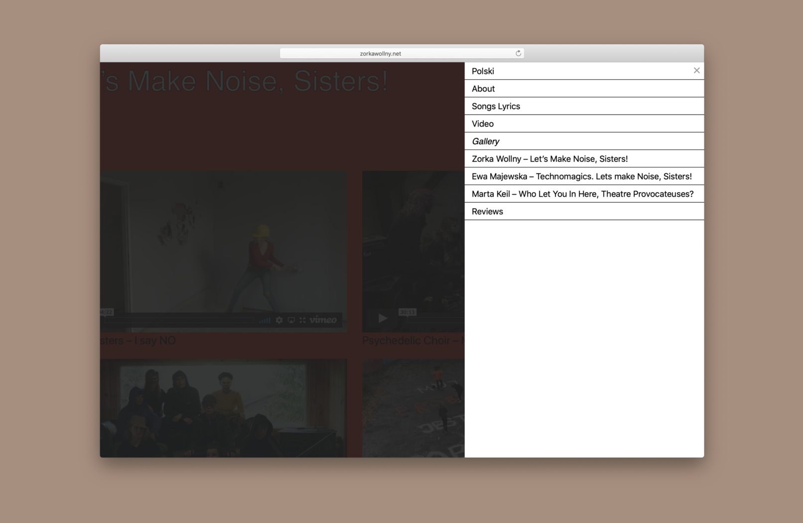Open the Gallery menu entry
Viewport: 803px width, 523px height.
pos(485,141)
